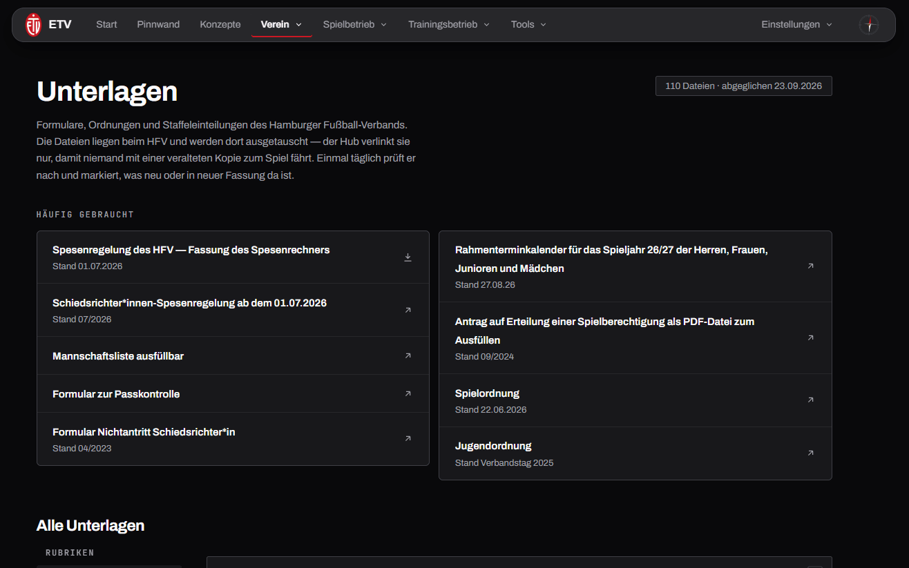Image resolution: width=909 pixels, height=568 pixels.
Task: Click the 'Unterlagen' page heading
Action: click(107, 91)
